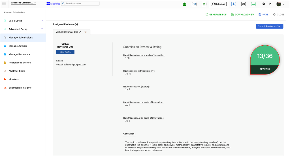Click GENERATE PDF
This screenshot has height=156, width=290.
[216, 15]
